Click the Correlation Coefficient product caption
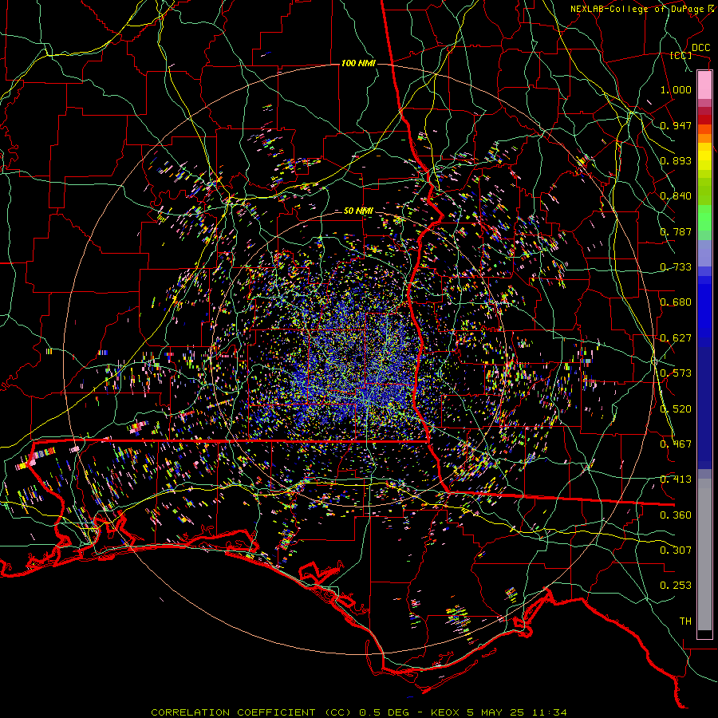 pyautogui.click(x=358, y=712)
